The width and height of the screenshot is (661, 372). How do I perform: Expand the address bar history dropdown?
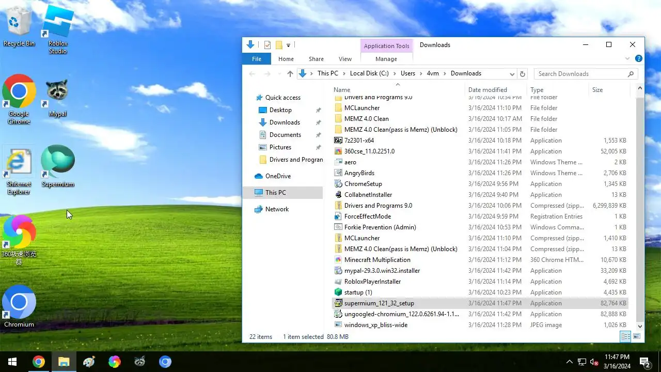[x=512, y=74]
